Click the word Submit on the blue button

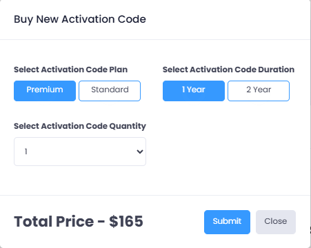(x=227, y=221)
